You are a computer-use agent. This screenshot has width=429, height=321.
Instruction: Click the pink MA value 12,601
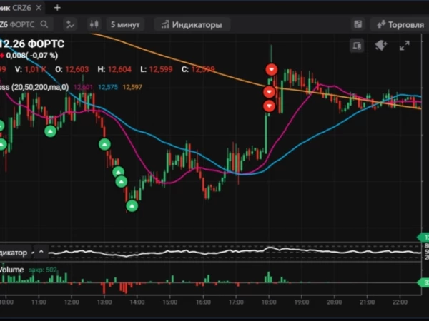[83, 87]
